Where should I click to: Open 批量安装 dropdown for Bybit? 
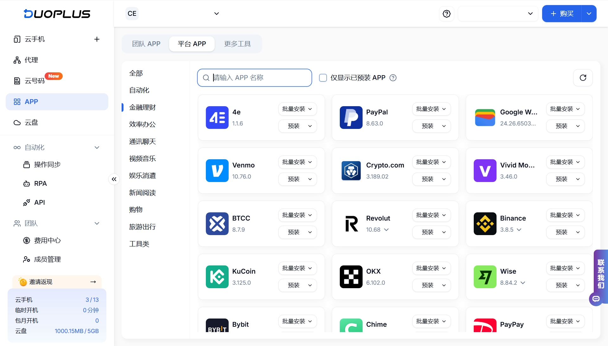pos(297,321)
